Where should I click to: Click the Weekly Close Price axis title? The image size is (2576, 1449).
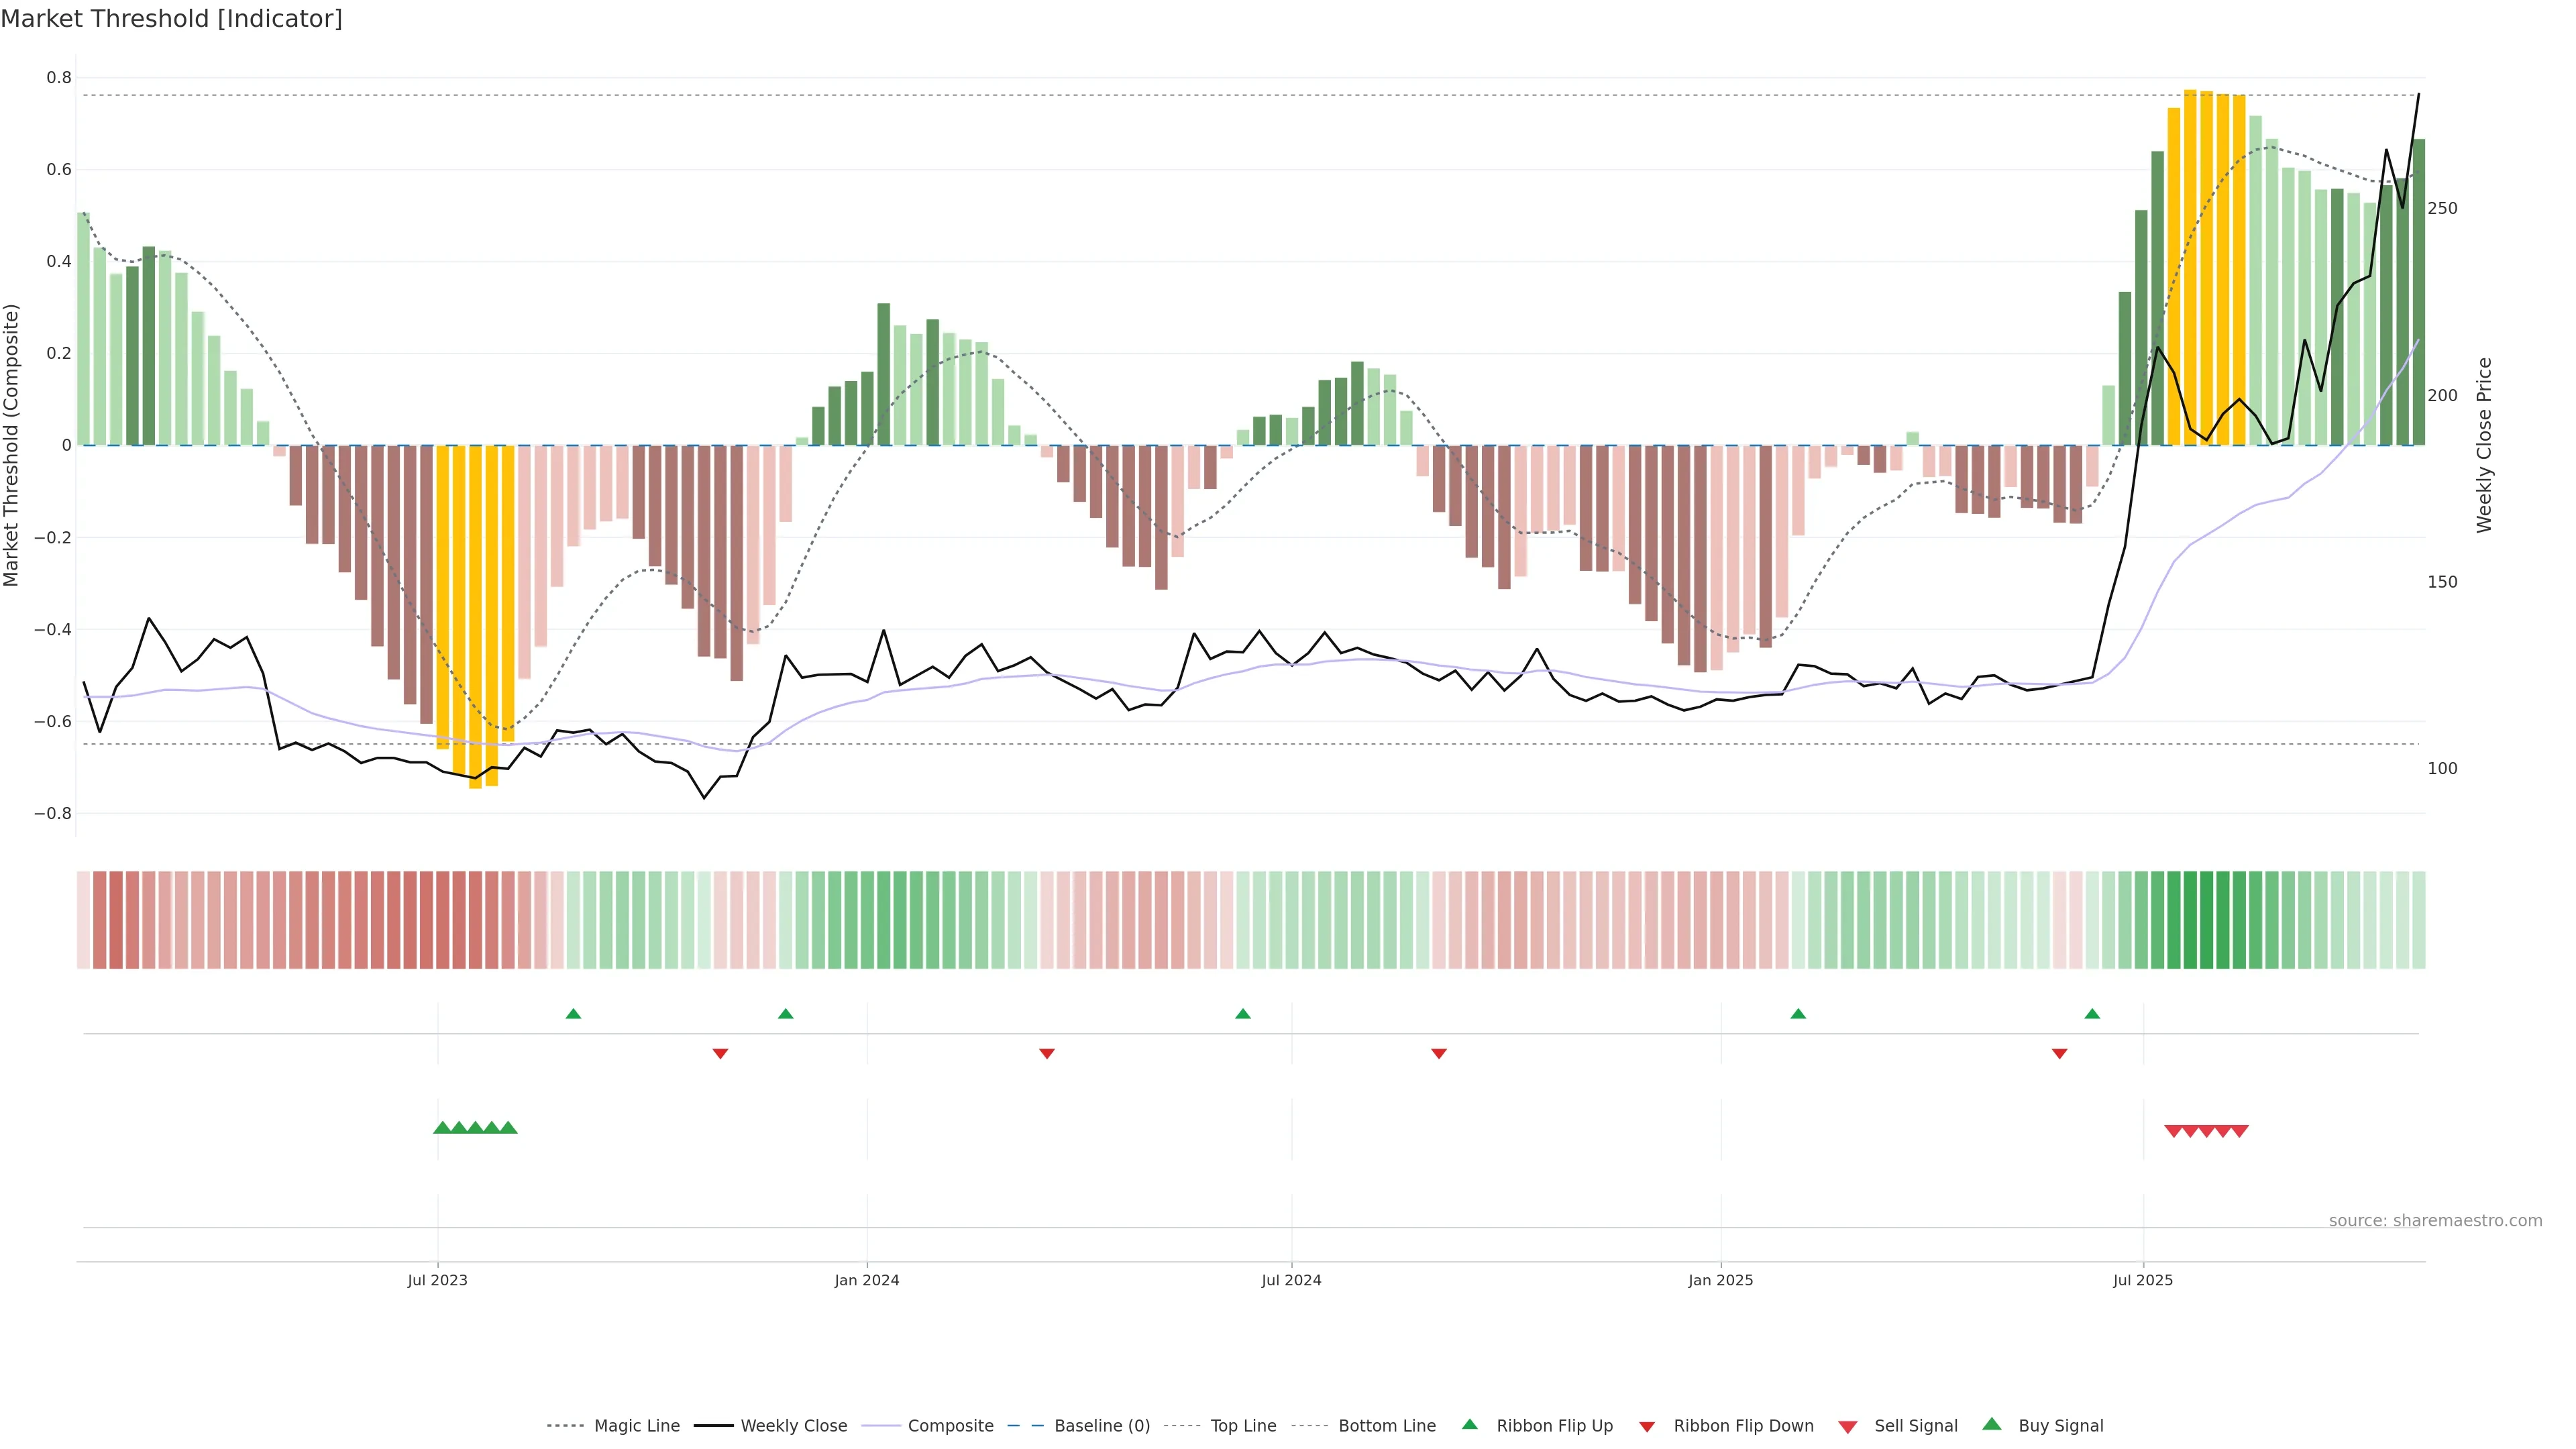pyautogui.click(x=2484, y=445)
